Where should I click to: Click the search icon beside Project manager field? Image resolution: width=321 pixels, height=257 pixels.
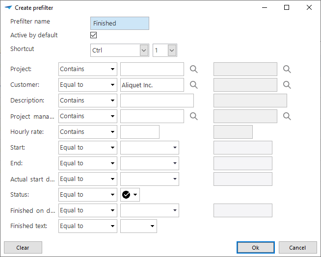[x=194, y=116]
